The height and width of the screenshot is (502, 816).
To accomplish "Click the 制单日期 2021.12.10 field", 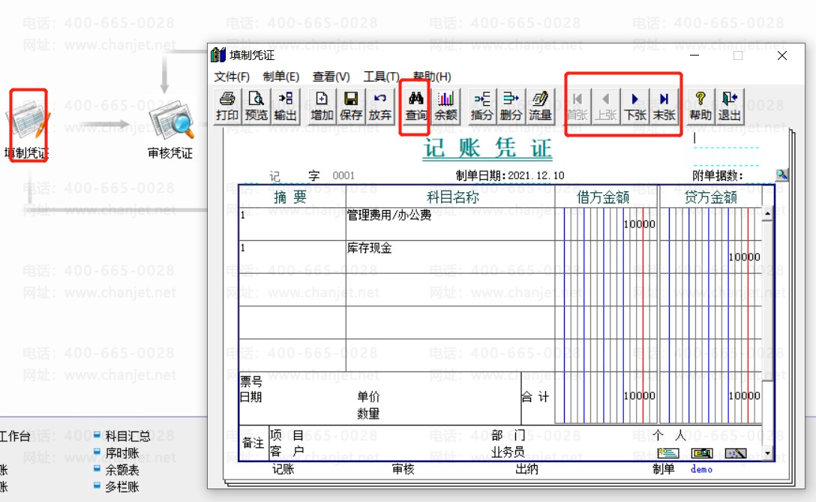I will click(536, 176).
